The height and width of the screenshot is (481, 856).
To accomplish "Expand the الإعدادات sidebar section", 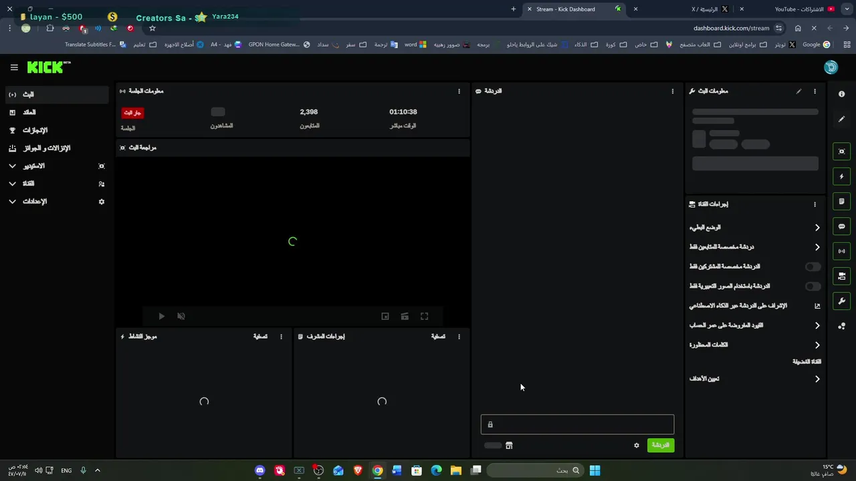I will coord(57,202).
